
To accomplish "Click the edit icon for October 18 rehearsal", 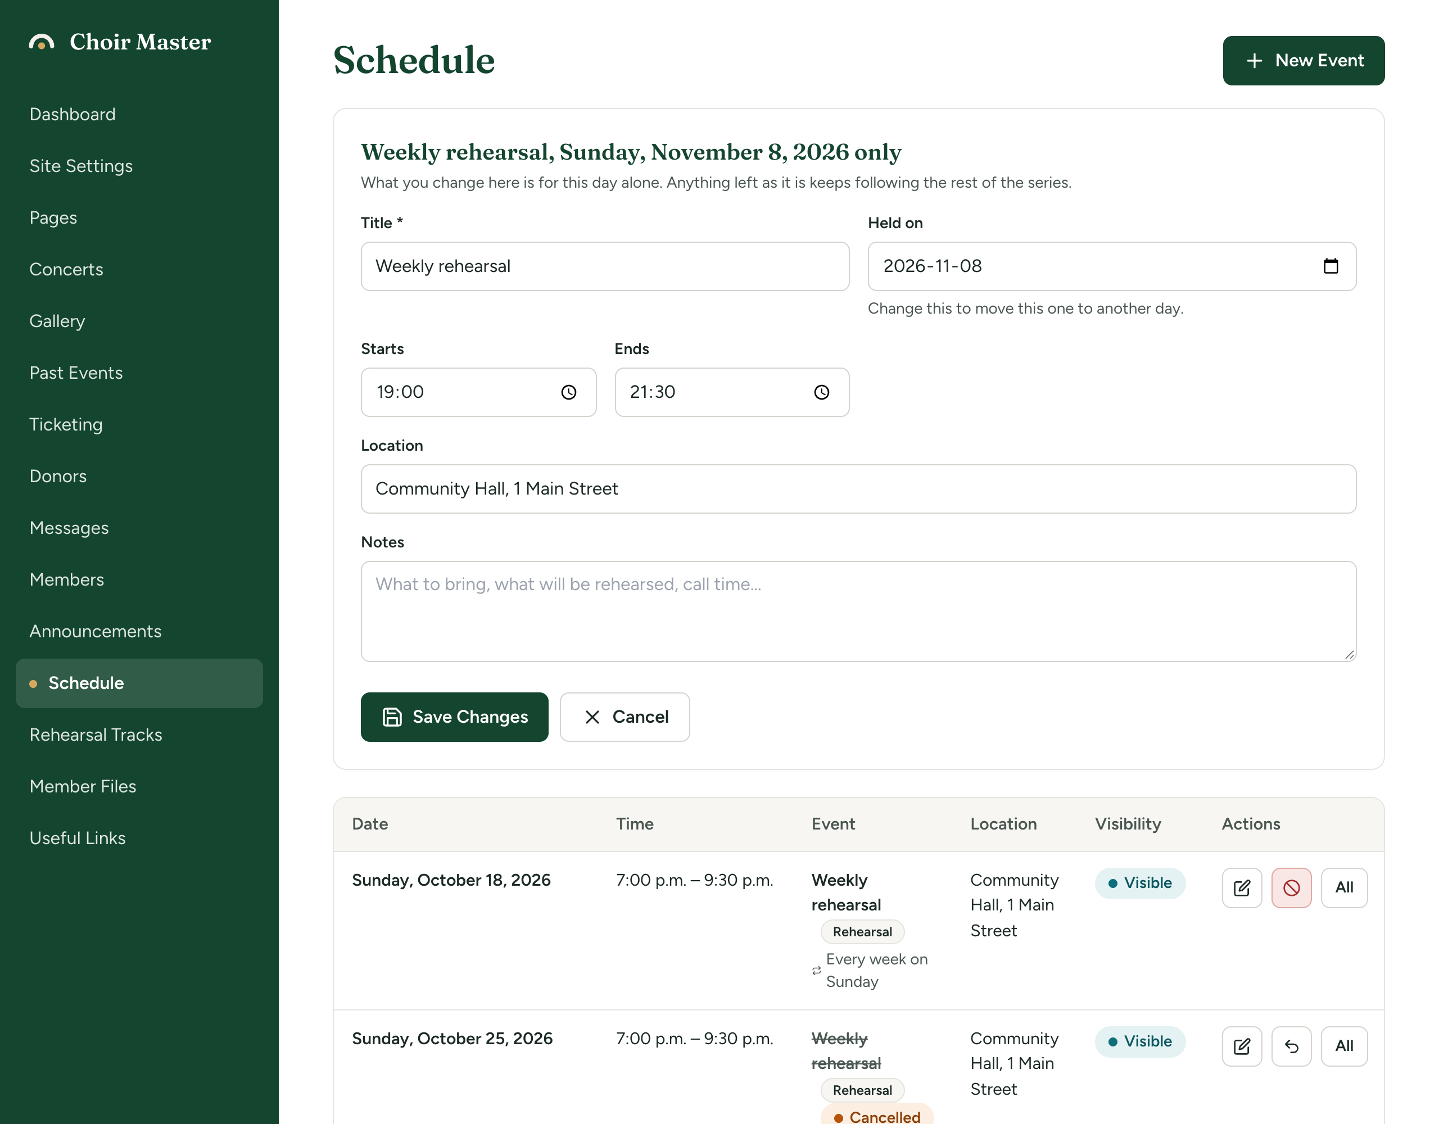I will click(x=1241, y=887).
